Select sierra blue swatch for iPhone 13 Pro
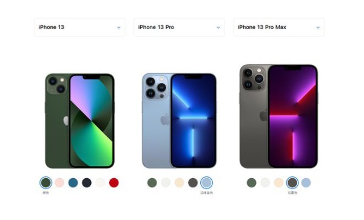Viewport: 364px width, 220px height. point(207,182)
